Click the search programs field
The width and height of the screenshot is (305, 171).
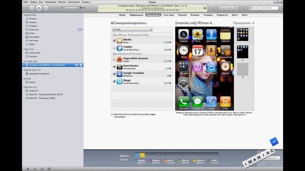point(264,8)
